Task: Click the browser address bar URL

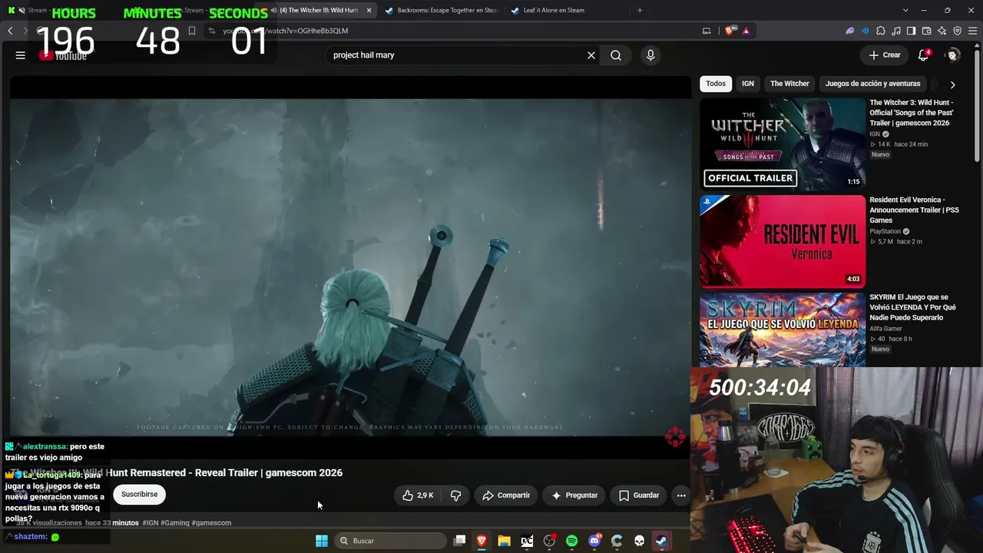Action: [x=286, y=31]
